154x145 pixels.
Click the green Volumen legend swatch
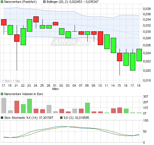click(x=2, y=94)
